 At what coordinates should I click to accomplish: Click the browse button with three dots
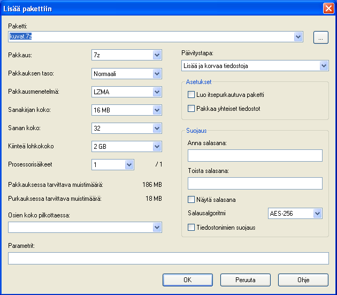point(320,37)
